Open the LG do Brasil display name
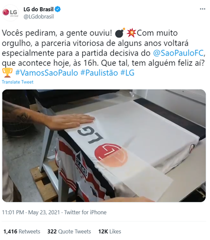210x240 pixels. pos(39,9)
